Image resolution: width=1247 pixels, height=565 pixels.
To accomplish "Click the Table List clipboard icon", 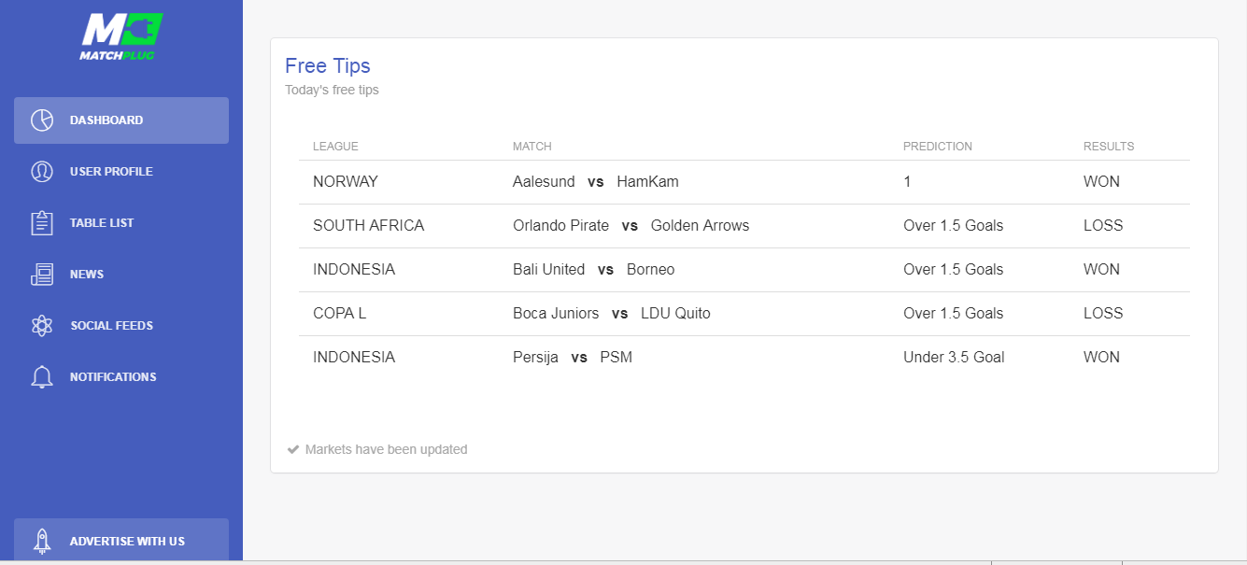I will click(x=41, y=223).
